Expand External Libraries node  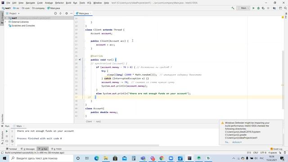[5, 22]
